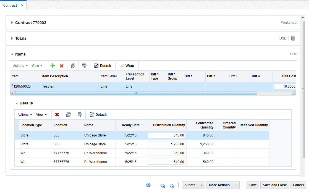
Task: Click Query by Example filter icon in Items
Action: pos(84,66)
